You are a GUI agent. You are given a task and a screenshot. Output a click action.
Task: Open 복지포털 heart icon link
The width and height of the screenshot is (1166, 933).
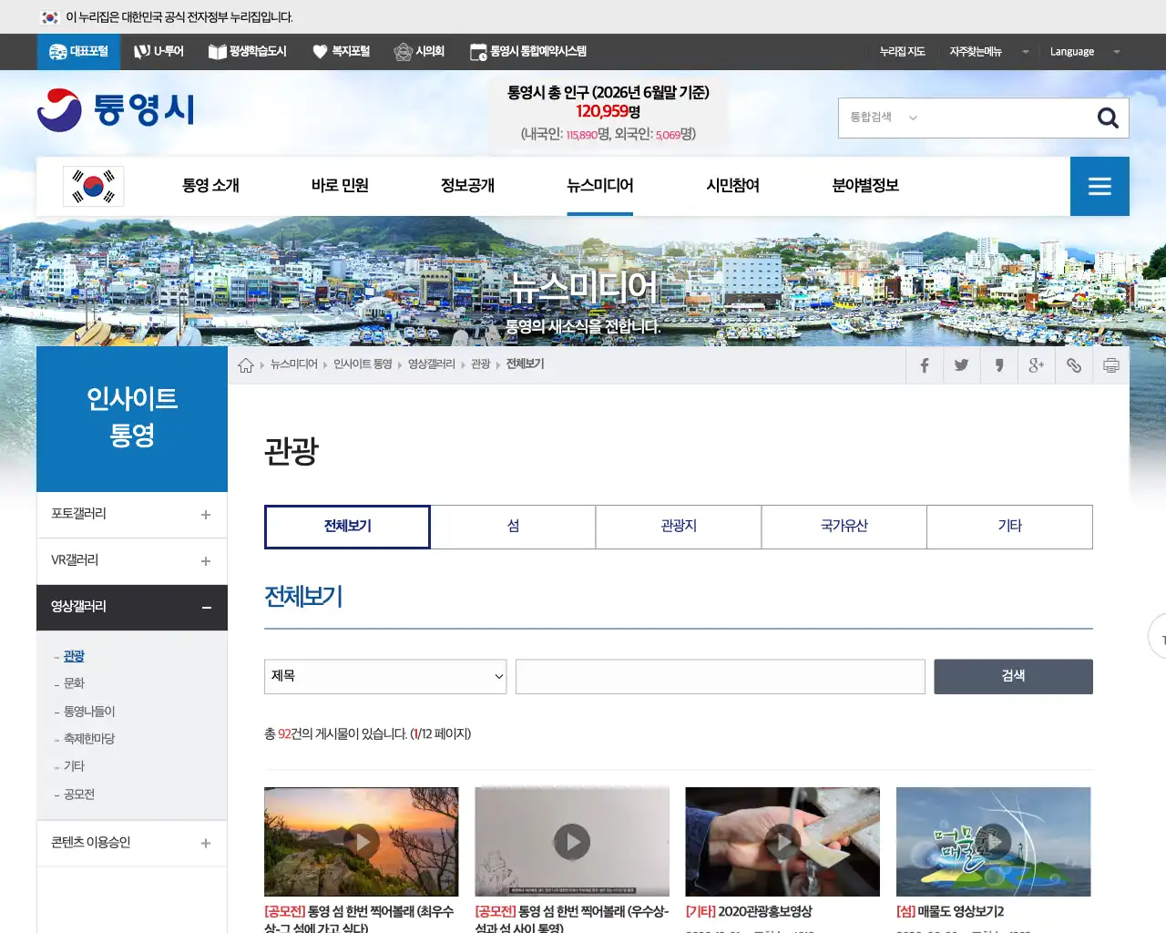[x=341, y=52]
